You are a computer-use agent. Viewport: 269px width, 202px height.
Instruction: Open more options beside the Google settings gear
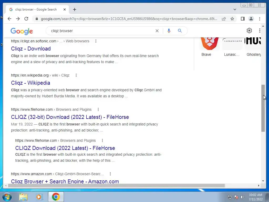point(260,31)
